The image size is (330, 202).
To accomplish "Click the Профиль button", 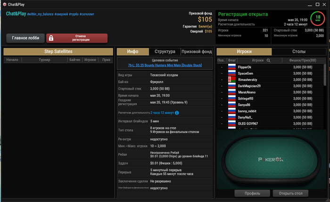I will pos(252,194).
